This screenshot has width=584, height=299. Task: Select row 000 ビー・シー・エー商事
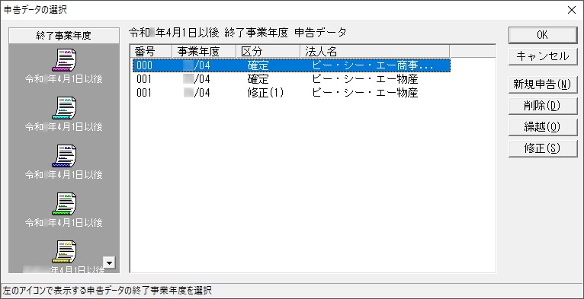click(x=291, y=65)
